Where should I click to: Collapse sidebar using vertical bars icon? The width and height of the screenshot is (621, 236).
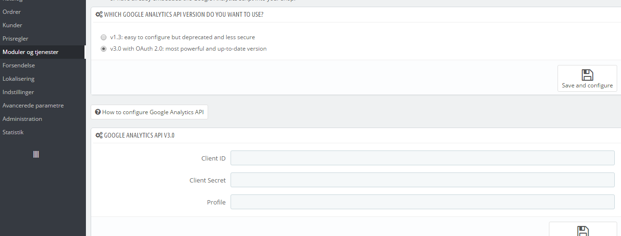(36, 154)
